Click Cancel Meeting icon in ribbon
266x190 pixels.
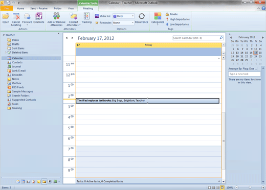pyautogui.click(x=16, y=19)
